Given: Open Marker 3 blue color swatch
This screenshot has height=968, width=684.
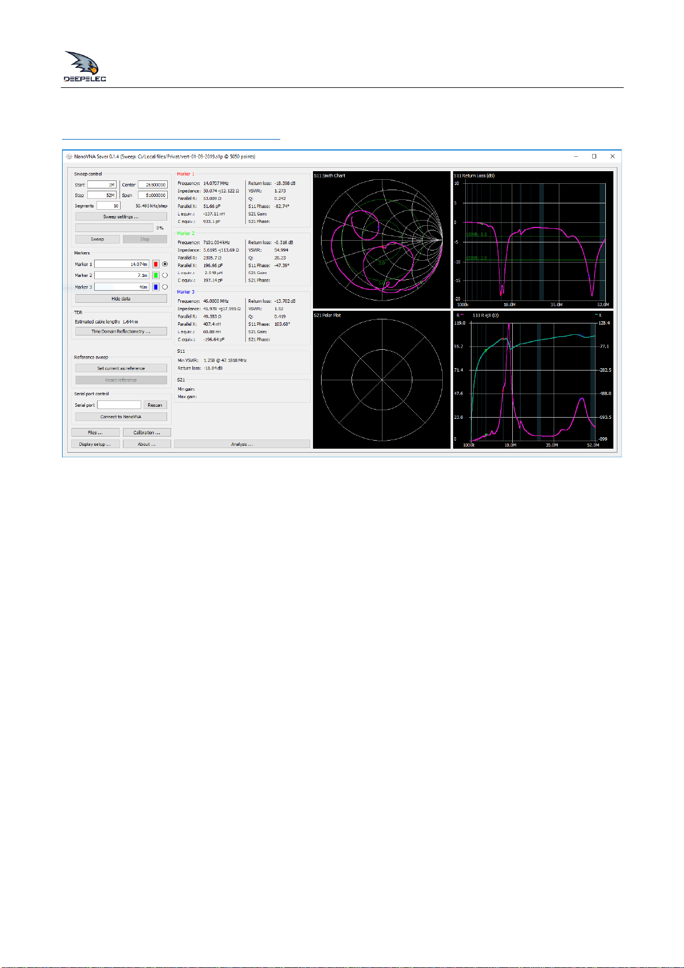Looking at the screenshot, I should tap(156, 287).
